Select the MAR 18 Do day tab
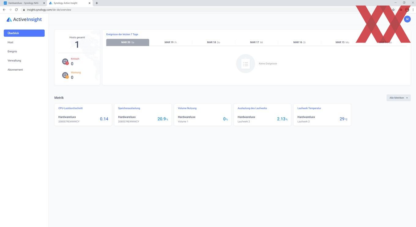 [x=214, y=42]
